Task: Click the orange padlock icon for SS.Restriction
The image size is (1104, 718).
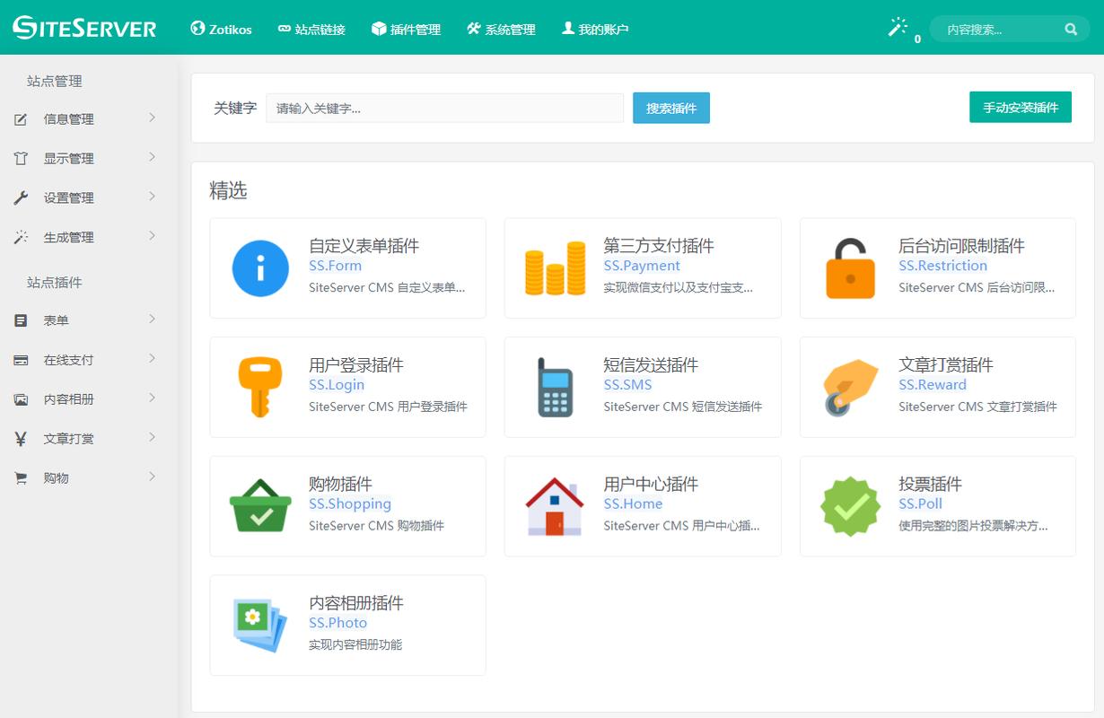Action: [x=849, y=267]
